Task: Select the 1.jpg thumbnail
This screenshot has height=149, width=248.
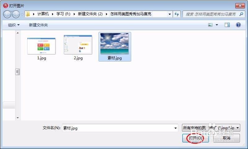Action: [x=42, y=46]
